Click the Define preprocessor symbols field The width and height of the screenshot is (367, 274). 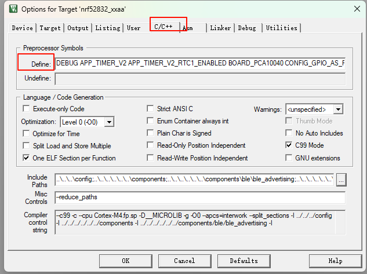pos(200,63)
